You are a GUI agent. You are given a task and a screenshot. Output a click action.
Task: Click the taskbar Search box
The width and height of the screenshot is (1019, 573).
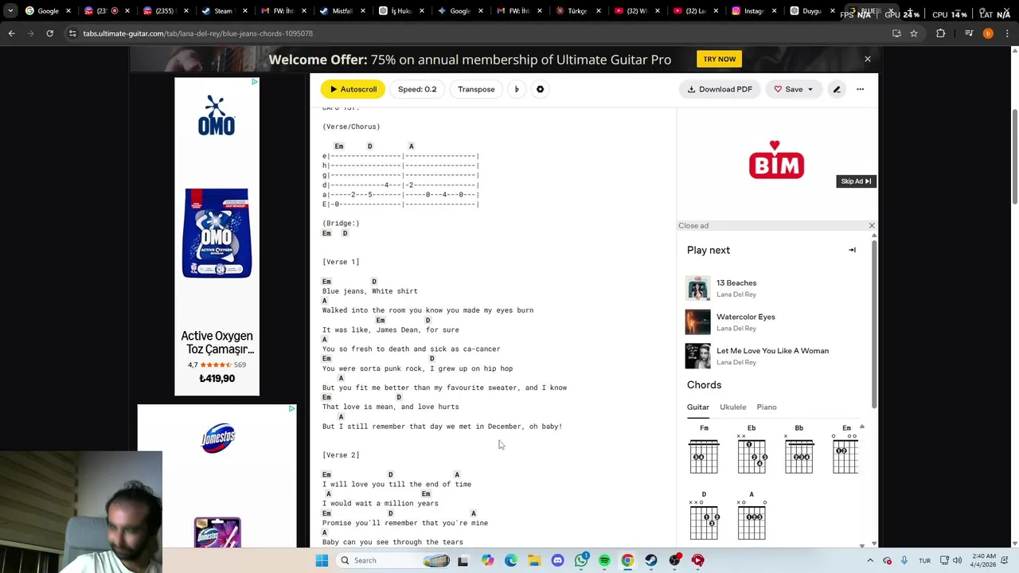click(x=393, y=560)
